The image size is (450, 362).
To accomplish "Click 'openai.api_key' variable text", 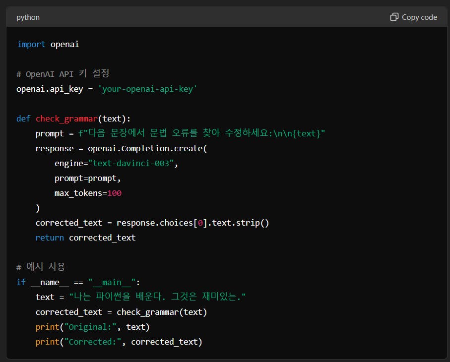I will (x=50, y=89).
